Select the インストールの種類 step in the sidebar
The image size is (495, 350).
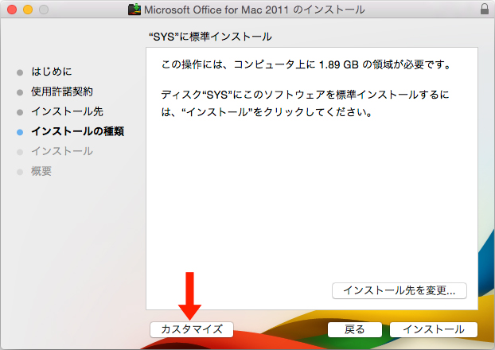click(77, 131)
